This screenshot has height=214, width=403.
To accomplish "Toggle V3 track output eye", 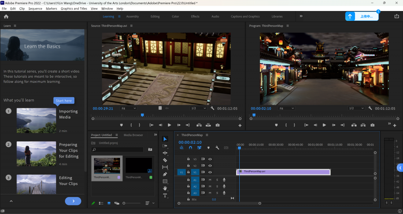I will click(210, 159).
